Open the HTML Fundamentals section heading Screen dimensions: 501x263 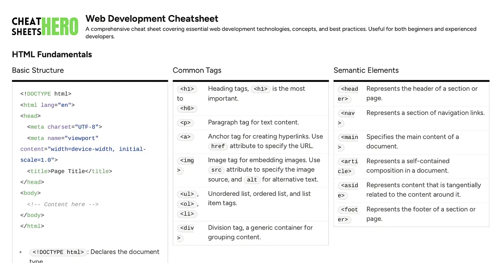click(x=52, y=54)
